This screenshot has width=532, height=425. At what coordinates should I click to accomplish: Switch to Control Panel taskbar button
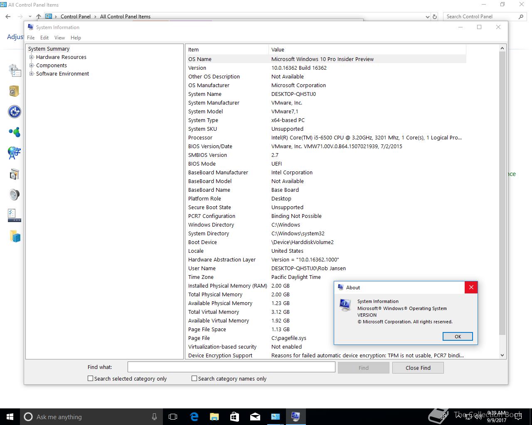[x=275, y=417]
